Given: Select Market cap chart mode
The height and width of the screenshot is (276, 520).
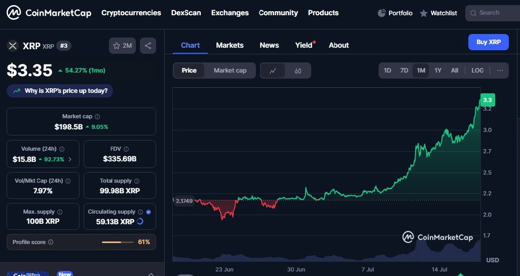Looking at the screenshot, I should [230, 71].
